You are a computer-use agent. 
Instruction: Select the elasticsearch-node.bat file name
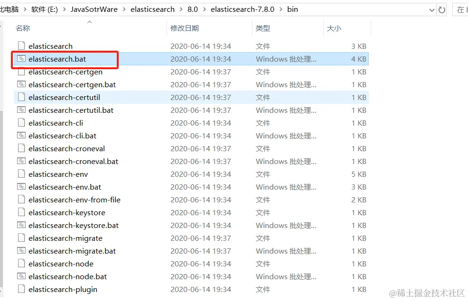(x=67, y=277)
